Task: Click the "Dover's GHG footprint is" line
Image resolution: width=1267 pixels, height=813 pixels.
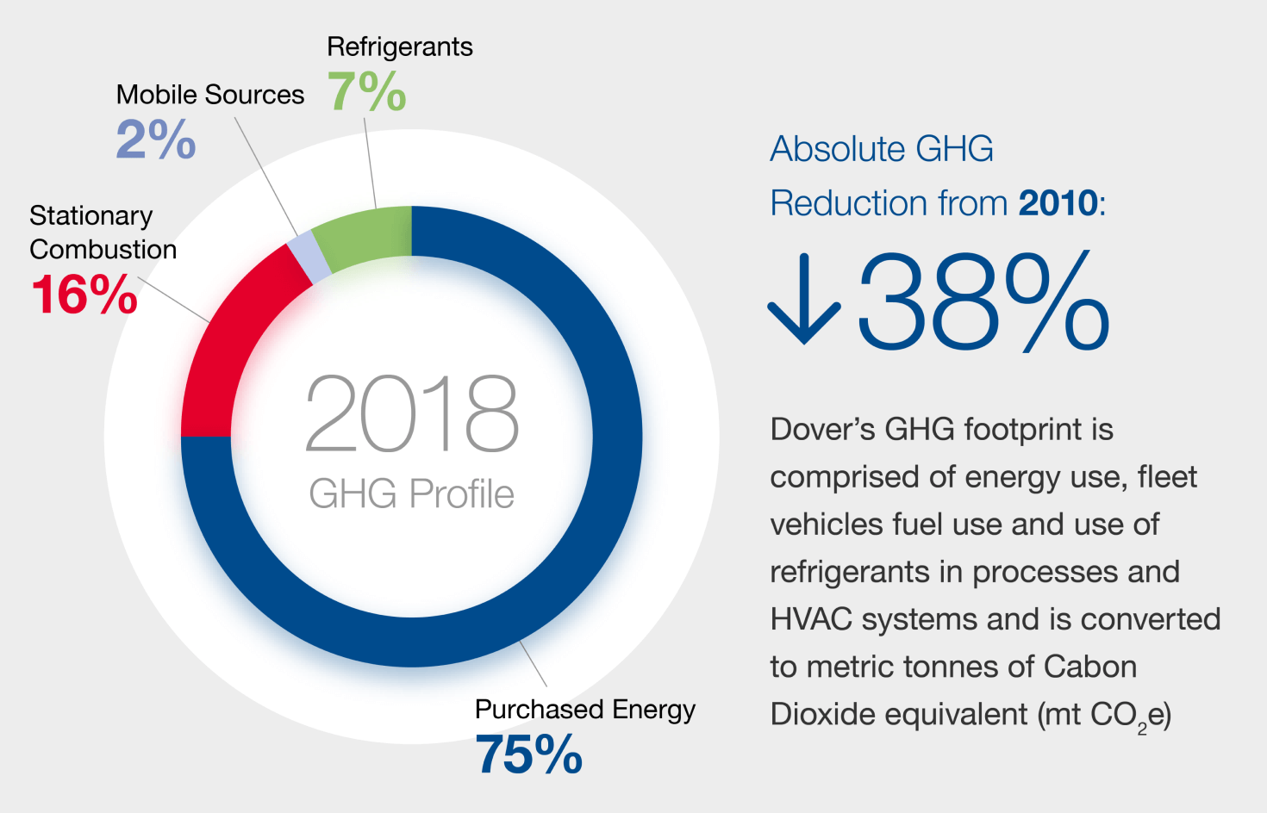Action: 941,429
